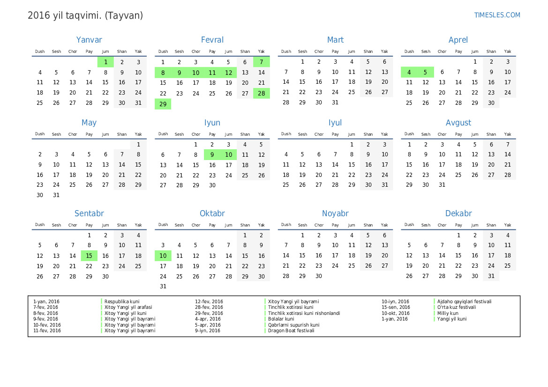Click day 31 in Mart
This screenshot has height=387, width=548.
(335, 102)
